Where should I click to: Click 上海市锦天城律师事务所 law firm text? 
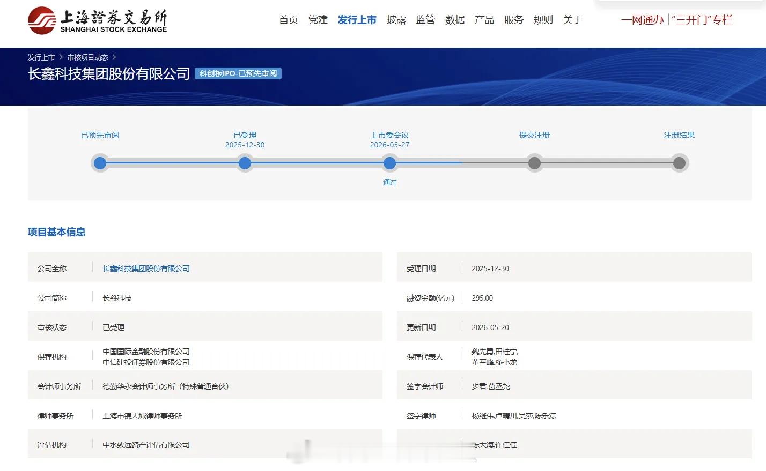pos(143,416)
